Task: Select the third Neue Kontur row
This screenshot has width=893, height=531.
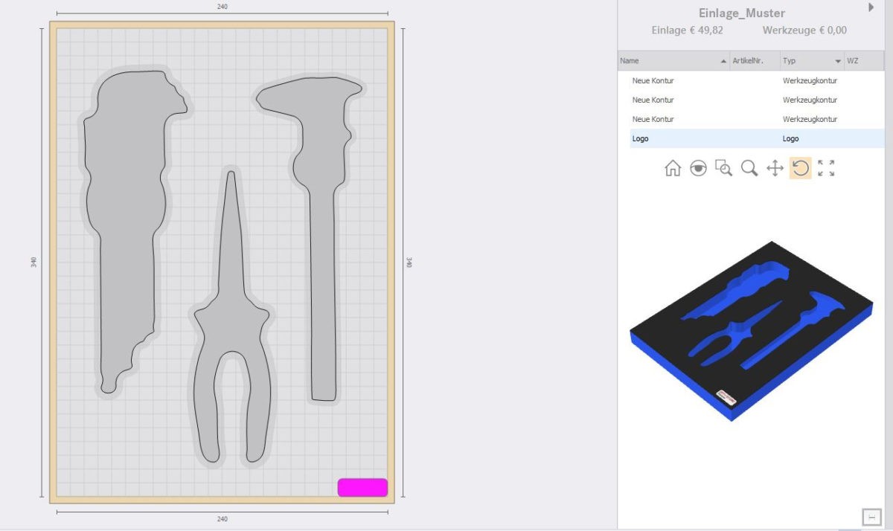Action: click(653, 119)
